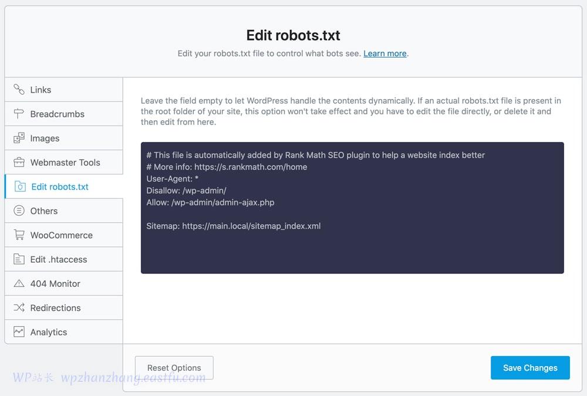Click the Images picture icon

[x=19, y=138]
